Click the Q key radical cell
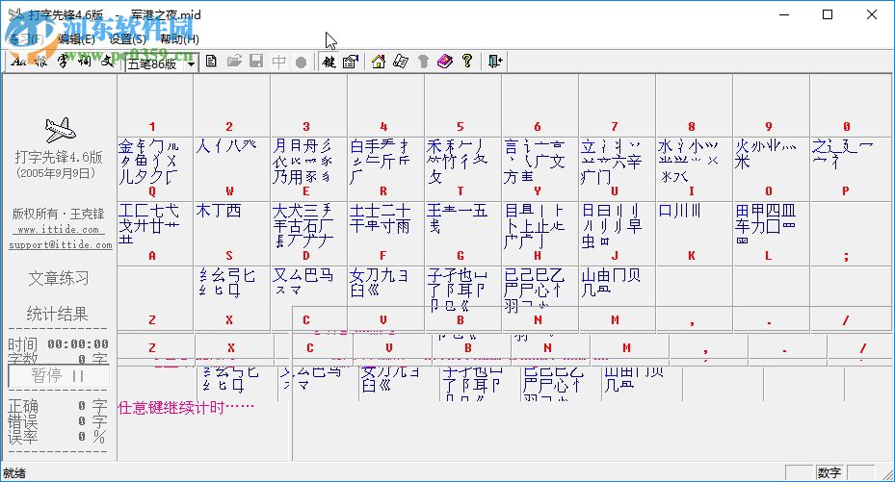 (155, 168)
